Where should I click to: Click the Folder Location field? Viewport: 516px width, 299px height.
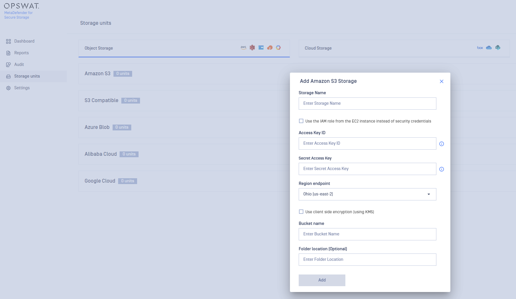368,260
